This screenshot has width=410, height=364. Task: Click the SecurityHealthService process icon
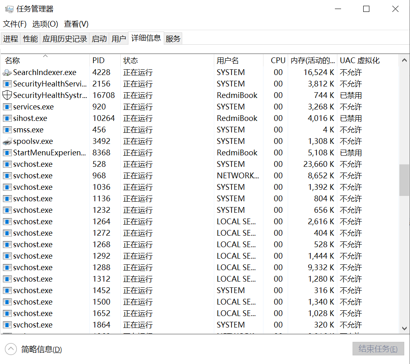pos(7,84)
